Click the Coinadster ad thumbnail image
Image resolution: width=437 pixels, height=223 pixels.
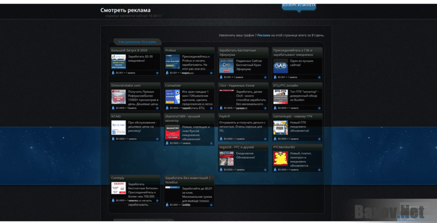(x=172, y=97)
